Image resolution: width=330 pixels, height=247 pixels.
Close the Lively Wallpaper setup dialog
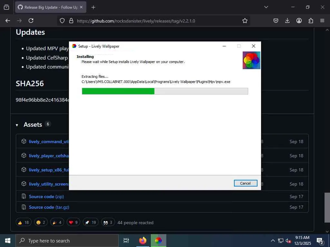point(253,46)
